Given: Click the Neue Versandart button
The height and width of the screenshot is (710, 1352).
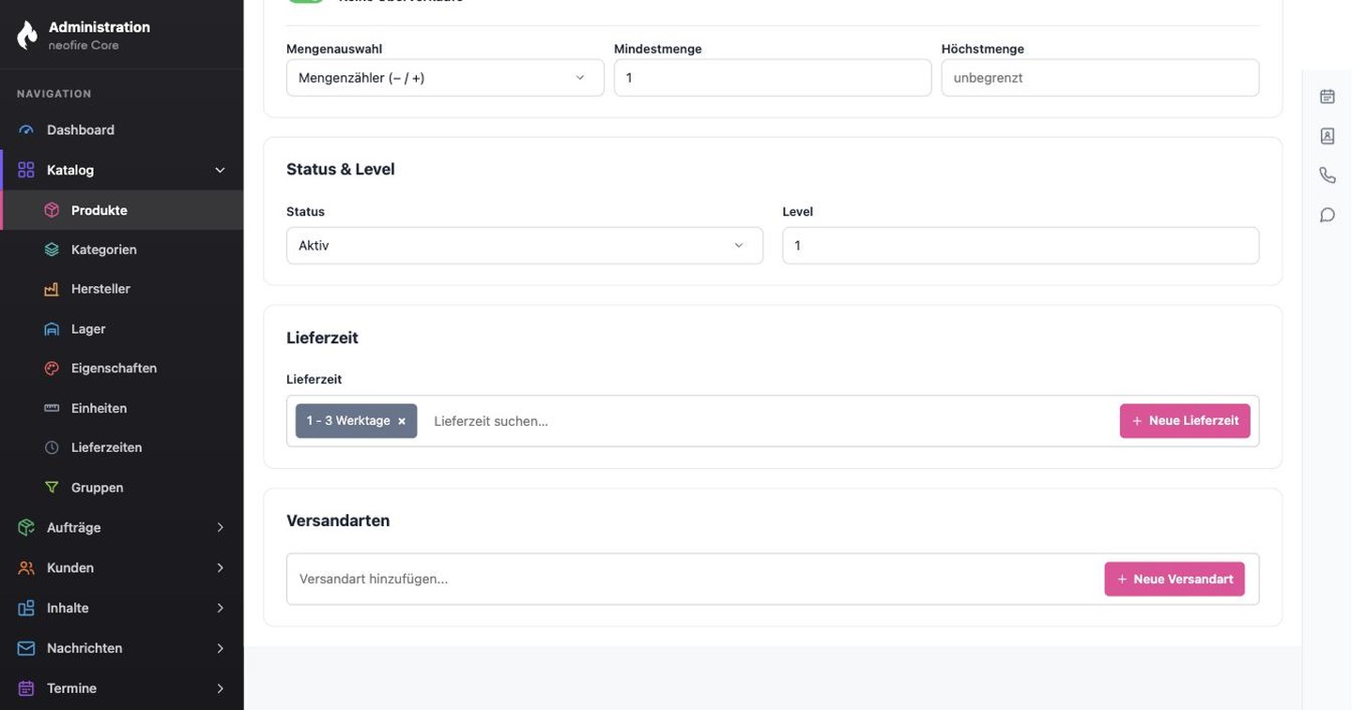Looking at the screenshot, I should point(1175,579).
